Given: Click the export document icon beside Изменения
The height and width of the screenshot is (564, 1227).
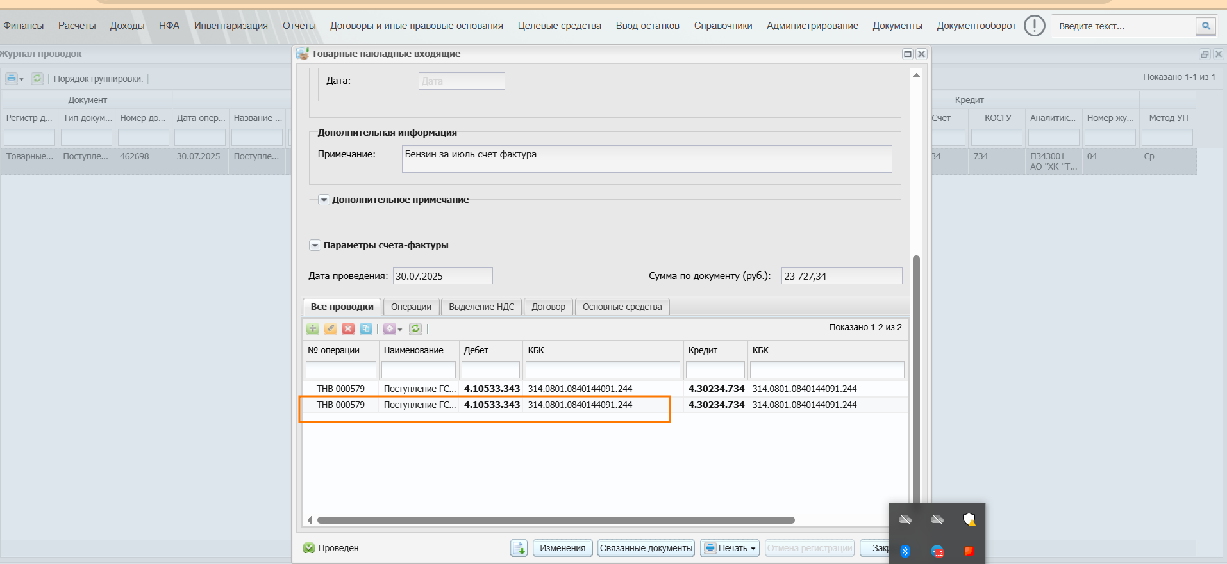Looking at the screenshot, I should (x=519, y=548).
